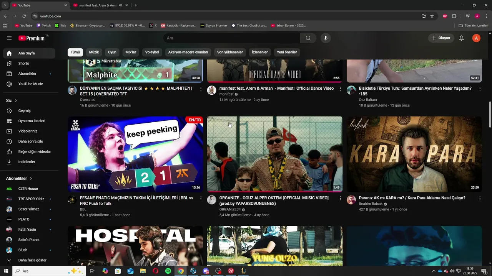Open a new browser tab
This screenshot has width=492, height=276.
pos(136,5)
